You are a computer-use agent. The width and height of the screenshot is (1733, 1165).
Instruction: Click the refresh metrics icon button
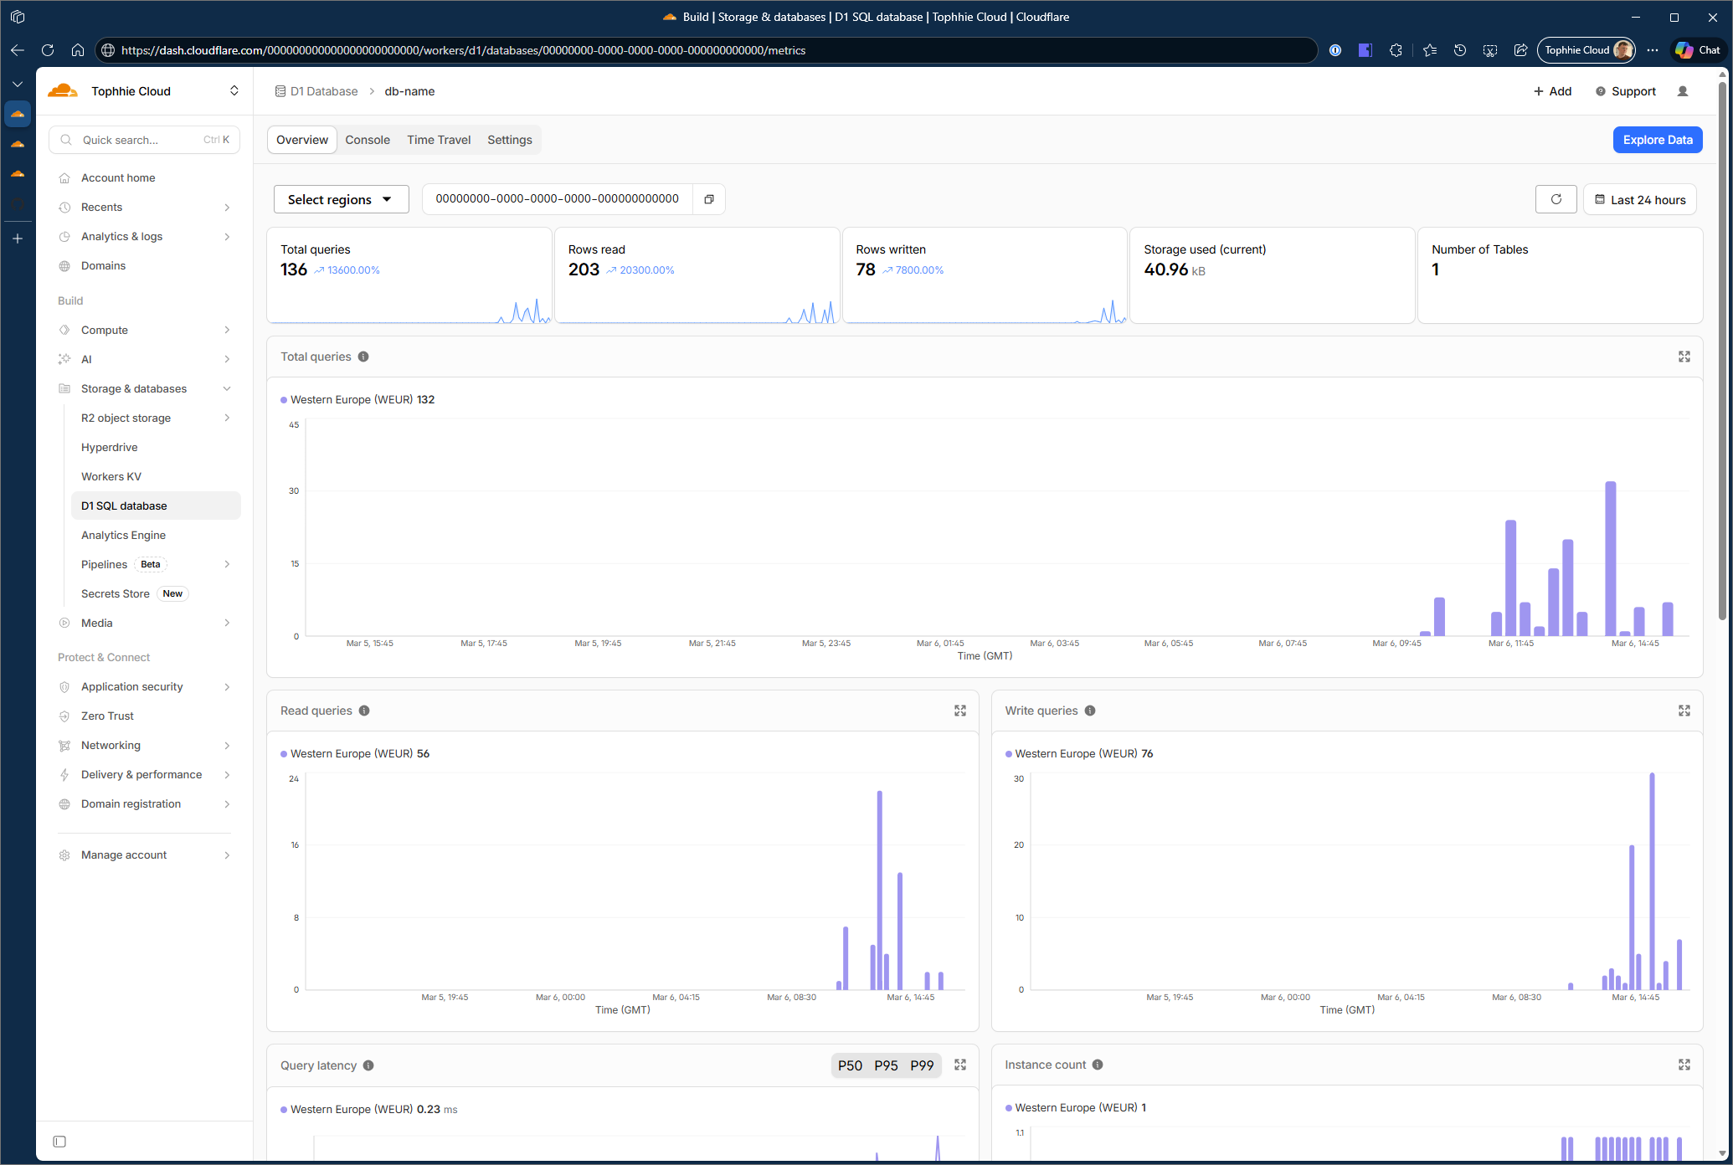(1556, 199)
